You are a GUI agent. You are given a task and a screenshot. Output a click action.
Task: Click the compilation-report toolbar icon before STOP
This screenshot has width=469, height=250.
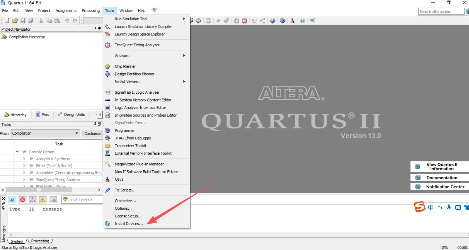[198, 21]
